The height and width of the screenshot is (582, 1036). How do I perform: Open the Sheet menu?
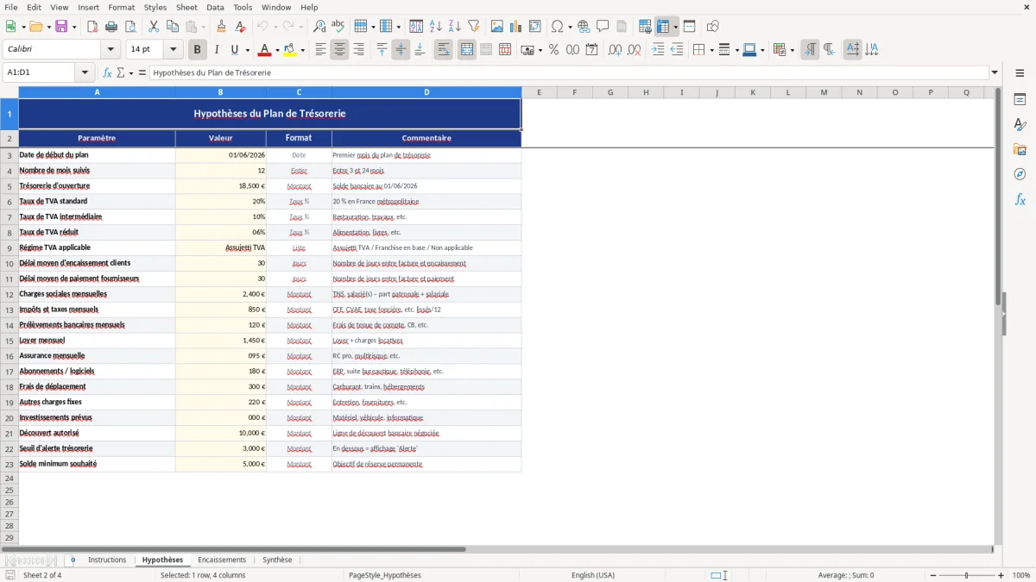187,7
